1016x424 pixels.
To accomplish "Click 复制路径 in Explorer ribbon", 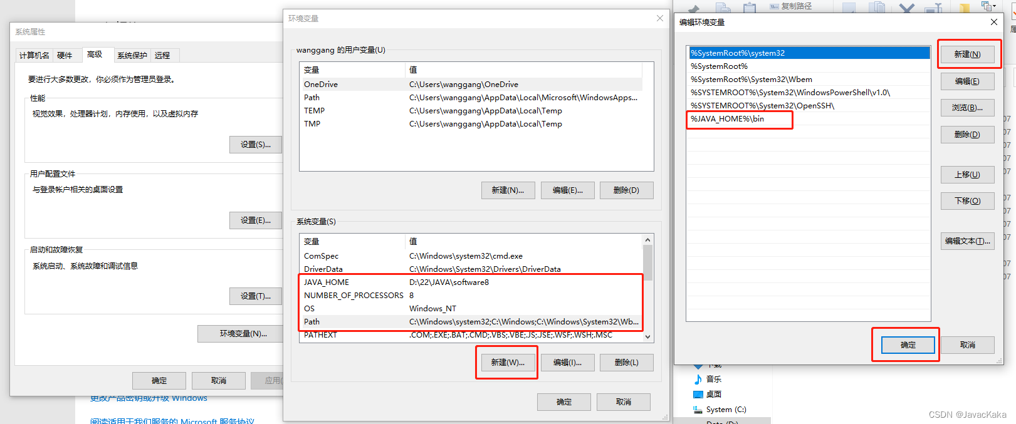I will [791, 6].
